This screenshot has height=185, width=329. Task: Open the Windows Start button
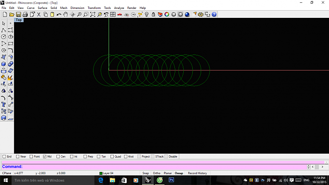(x=6, y=180)
